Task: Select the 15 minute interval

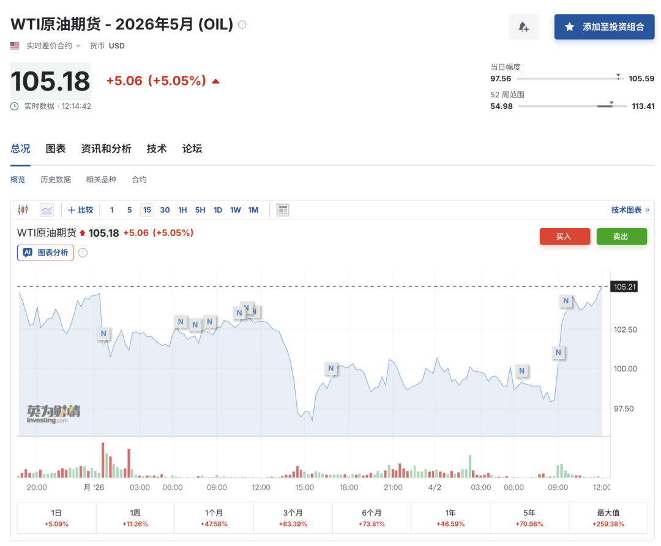Action: (x=147, y=210)
